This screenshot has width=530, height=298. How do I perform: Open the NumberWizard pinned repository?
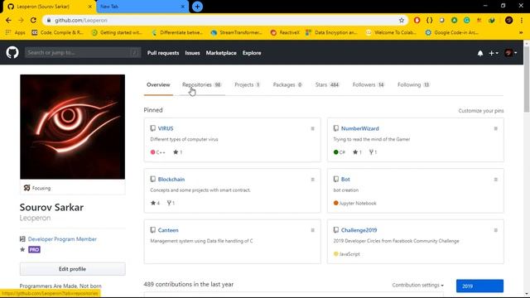click(359, 128)
